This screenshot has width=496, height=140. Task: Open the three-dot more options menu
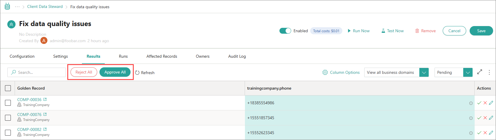click(x=489, y=72)
